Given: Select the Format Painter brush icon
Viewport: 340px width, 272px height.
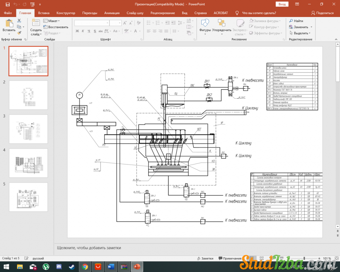Looking at the screenshot, I should click(19, 33).
